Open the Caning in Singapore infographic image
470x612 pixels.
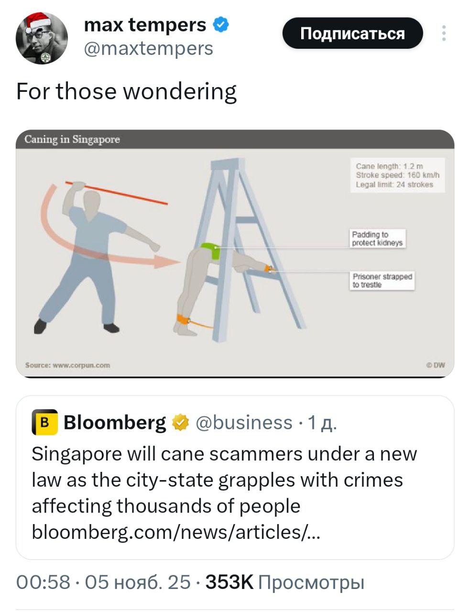coord(235,253)
